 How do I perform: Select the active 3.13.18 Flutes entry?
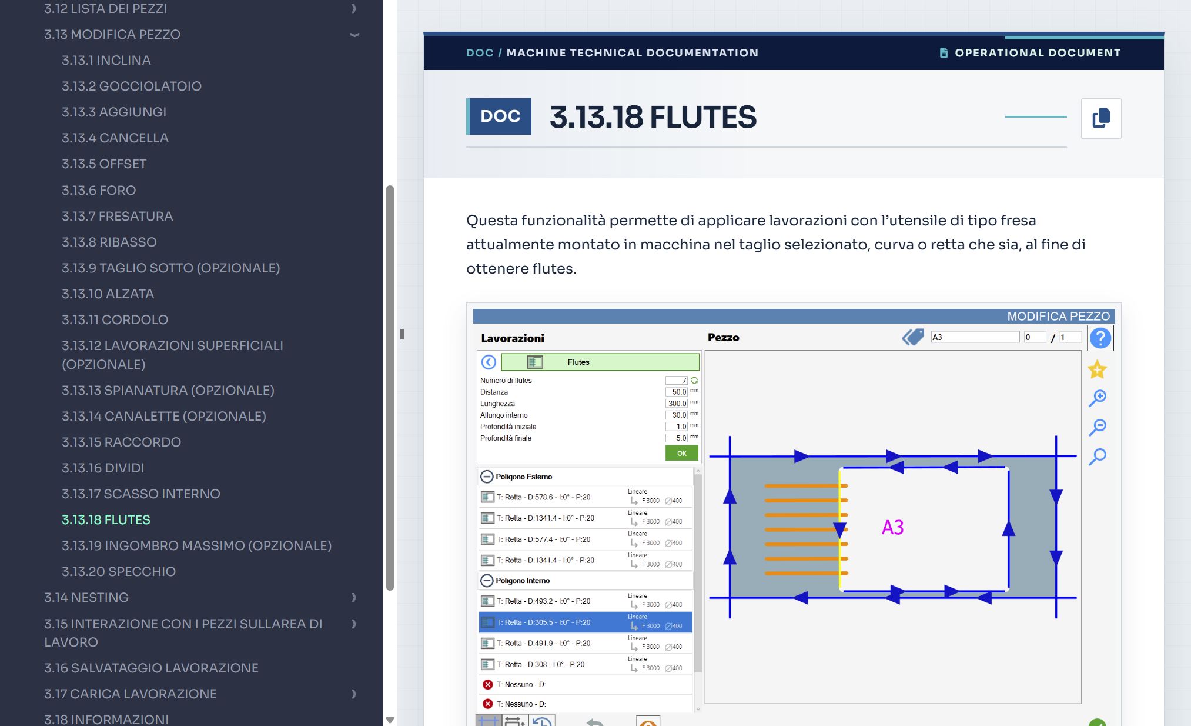(106, 519)
